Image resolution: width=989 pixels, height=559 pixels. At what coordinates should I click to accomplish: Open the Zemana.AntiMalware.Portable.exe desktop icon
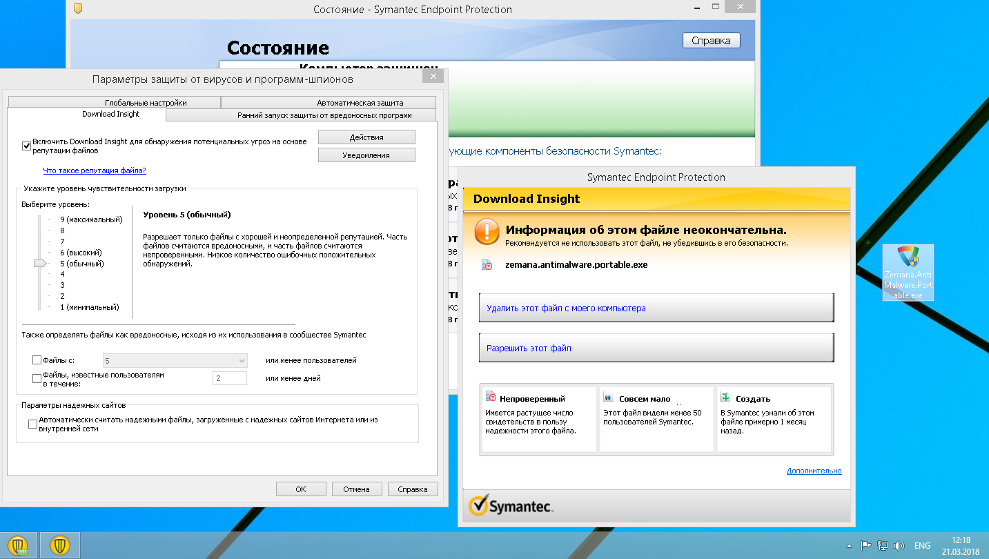(x=908, y=273)
